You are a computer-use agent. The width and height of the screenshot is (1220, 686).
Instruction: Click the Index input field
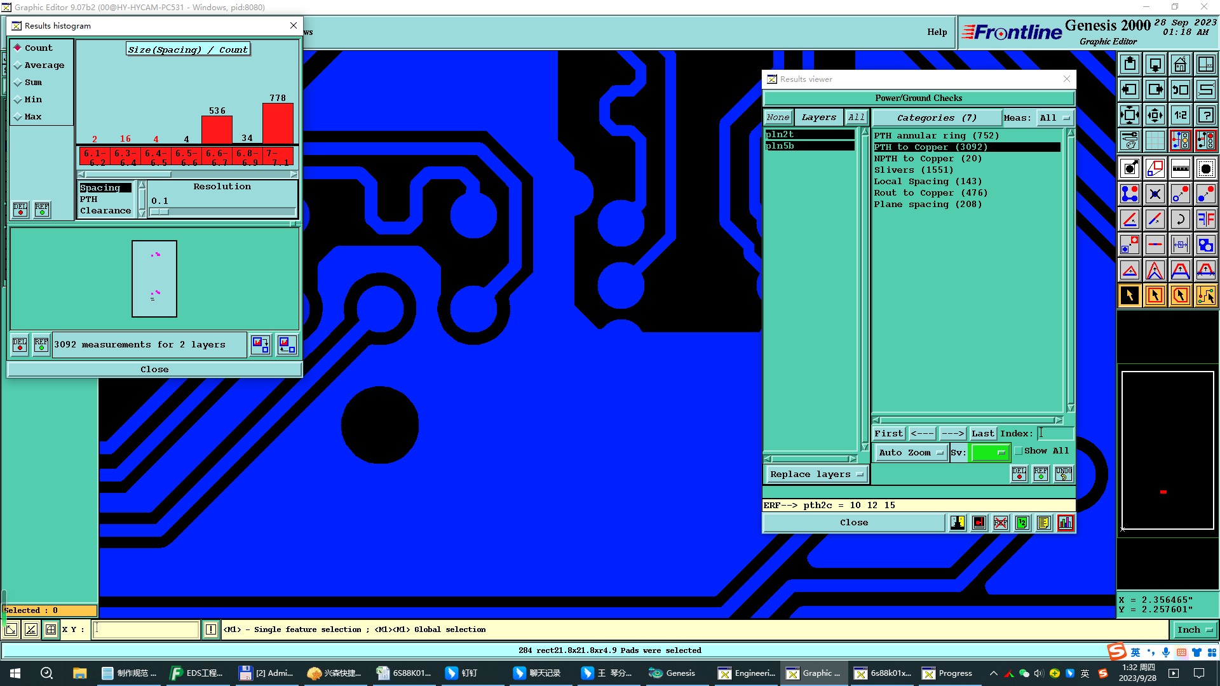tap(1055, 434)
